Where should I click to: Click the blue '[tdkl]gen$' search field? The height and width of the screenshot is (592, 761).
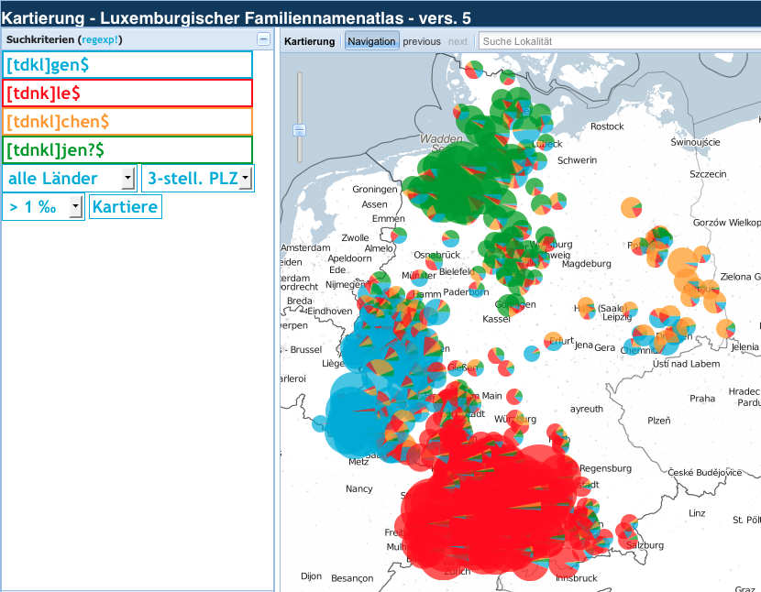(127, 65)
